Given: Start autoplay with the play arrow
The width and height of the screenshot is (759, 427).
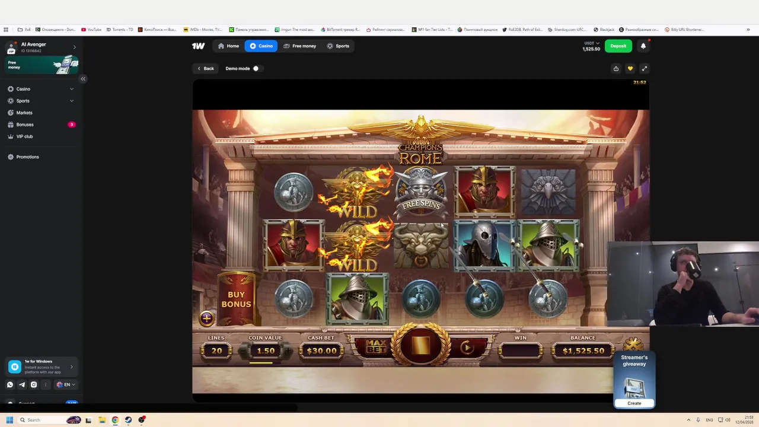Looking at the screenshot, I should (467, 348).
